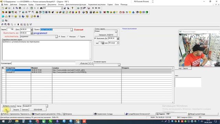
Task: Click the Redo arrow icon in the toolbar
Action: 38,8
